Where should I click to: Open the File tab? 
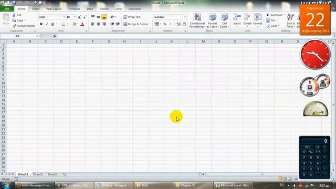7,9
